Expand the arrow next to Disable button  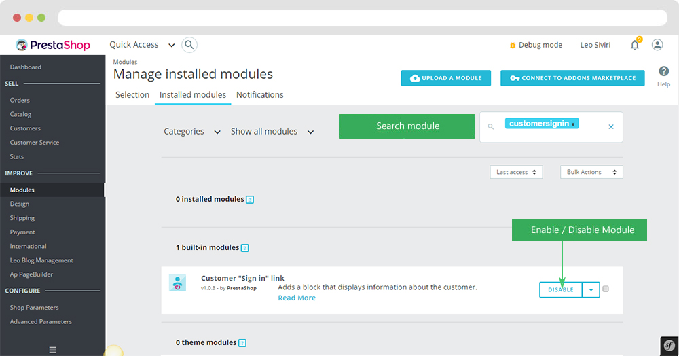pos(591,290)
